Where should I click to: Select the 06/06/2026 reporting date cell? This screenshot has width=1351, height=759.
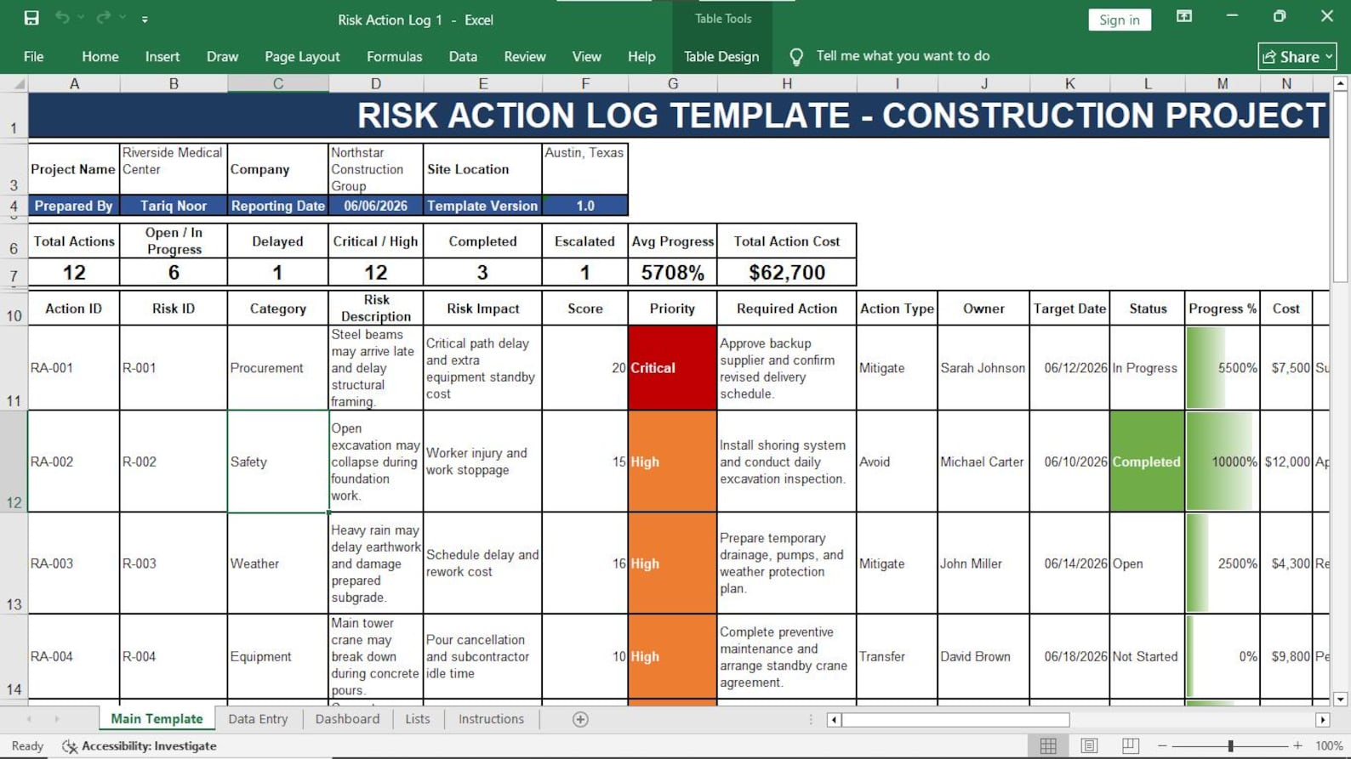375,206
